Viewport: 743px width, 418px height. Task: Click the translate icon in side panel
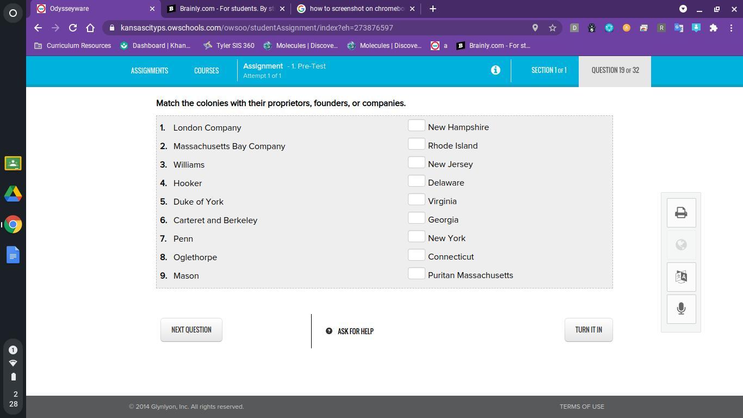point(681,276)
